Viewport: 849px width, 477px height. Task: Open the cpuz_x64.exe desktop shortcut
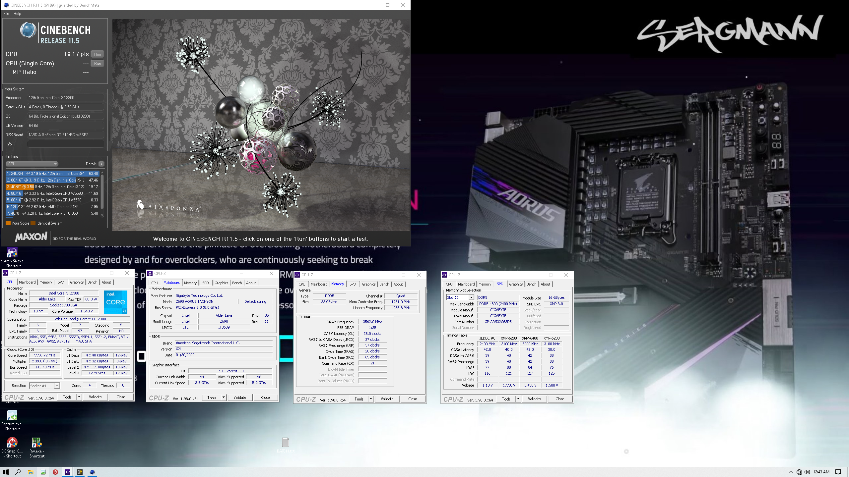(x=12, y=257)
